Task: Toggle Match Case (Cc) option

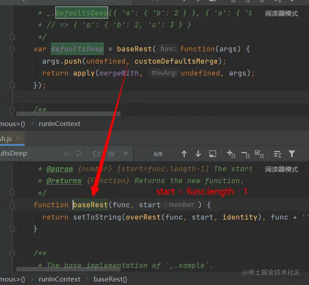Action: (x=97, y=154)
